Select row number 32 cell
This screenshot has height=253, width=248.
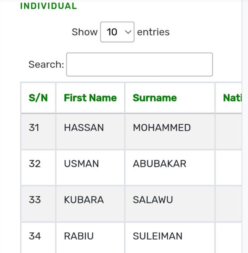coord(35,164)
